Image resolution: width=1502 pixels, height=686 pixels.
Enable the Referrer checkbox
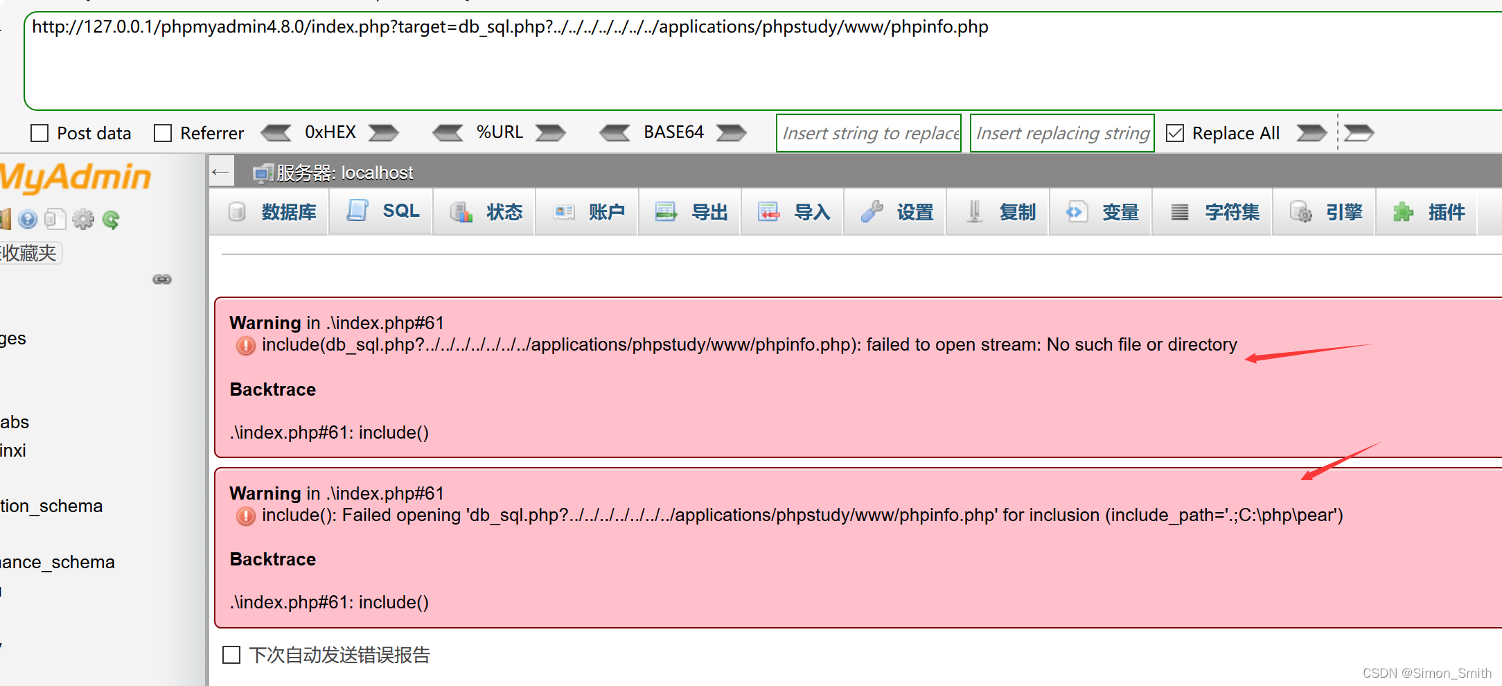click(x=163, y=132)
